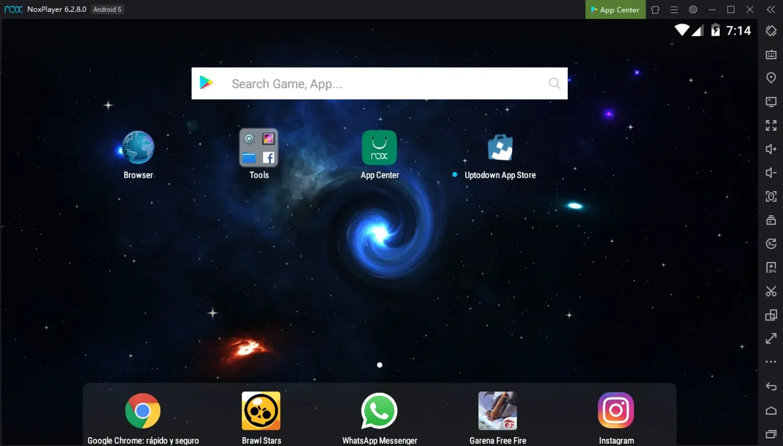The width and height of the screenshot is (783, 446).
Task: Increase the emulator volume
Action: click(771, 149)
